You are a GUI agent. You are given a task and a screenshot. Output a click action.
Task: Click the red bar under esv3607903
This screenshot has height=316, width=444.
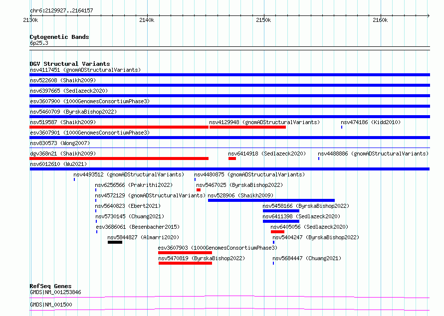click(x=185, y=253)
